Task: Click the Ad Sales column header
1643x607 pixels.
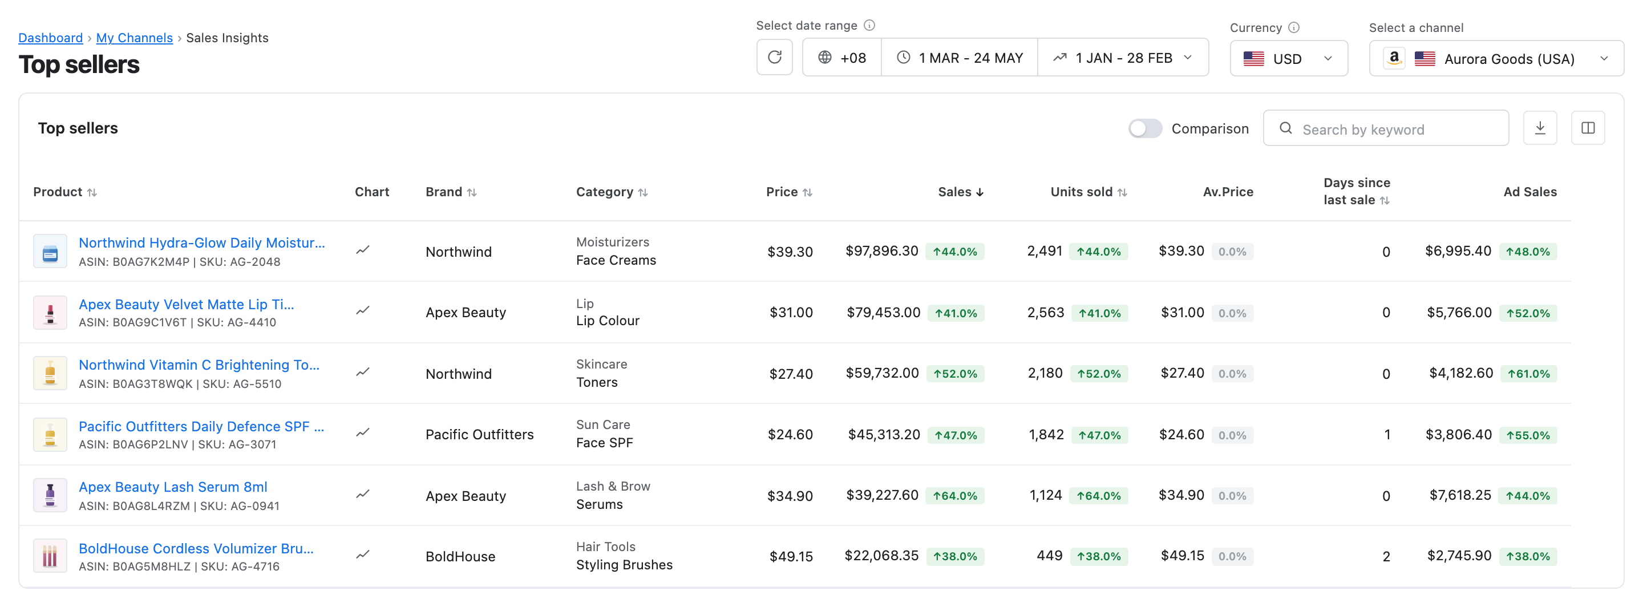Action: tap(1529, 192)
